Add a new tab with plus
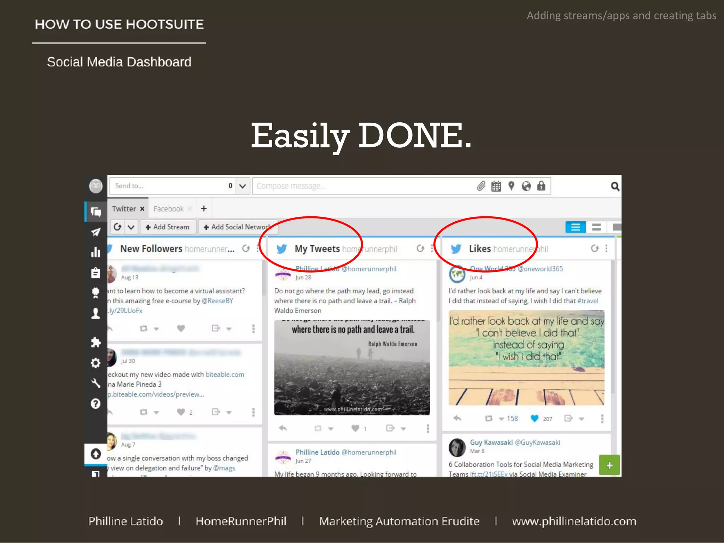The width and height of the screenshot is (724, 543). (x=204, y=209)
